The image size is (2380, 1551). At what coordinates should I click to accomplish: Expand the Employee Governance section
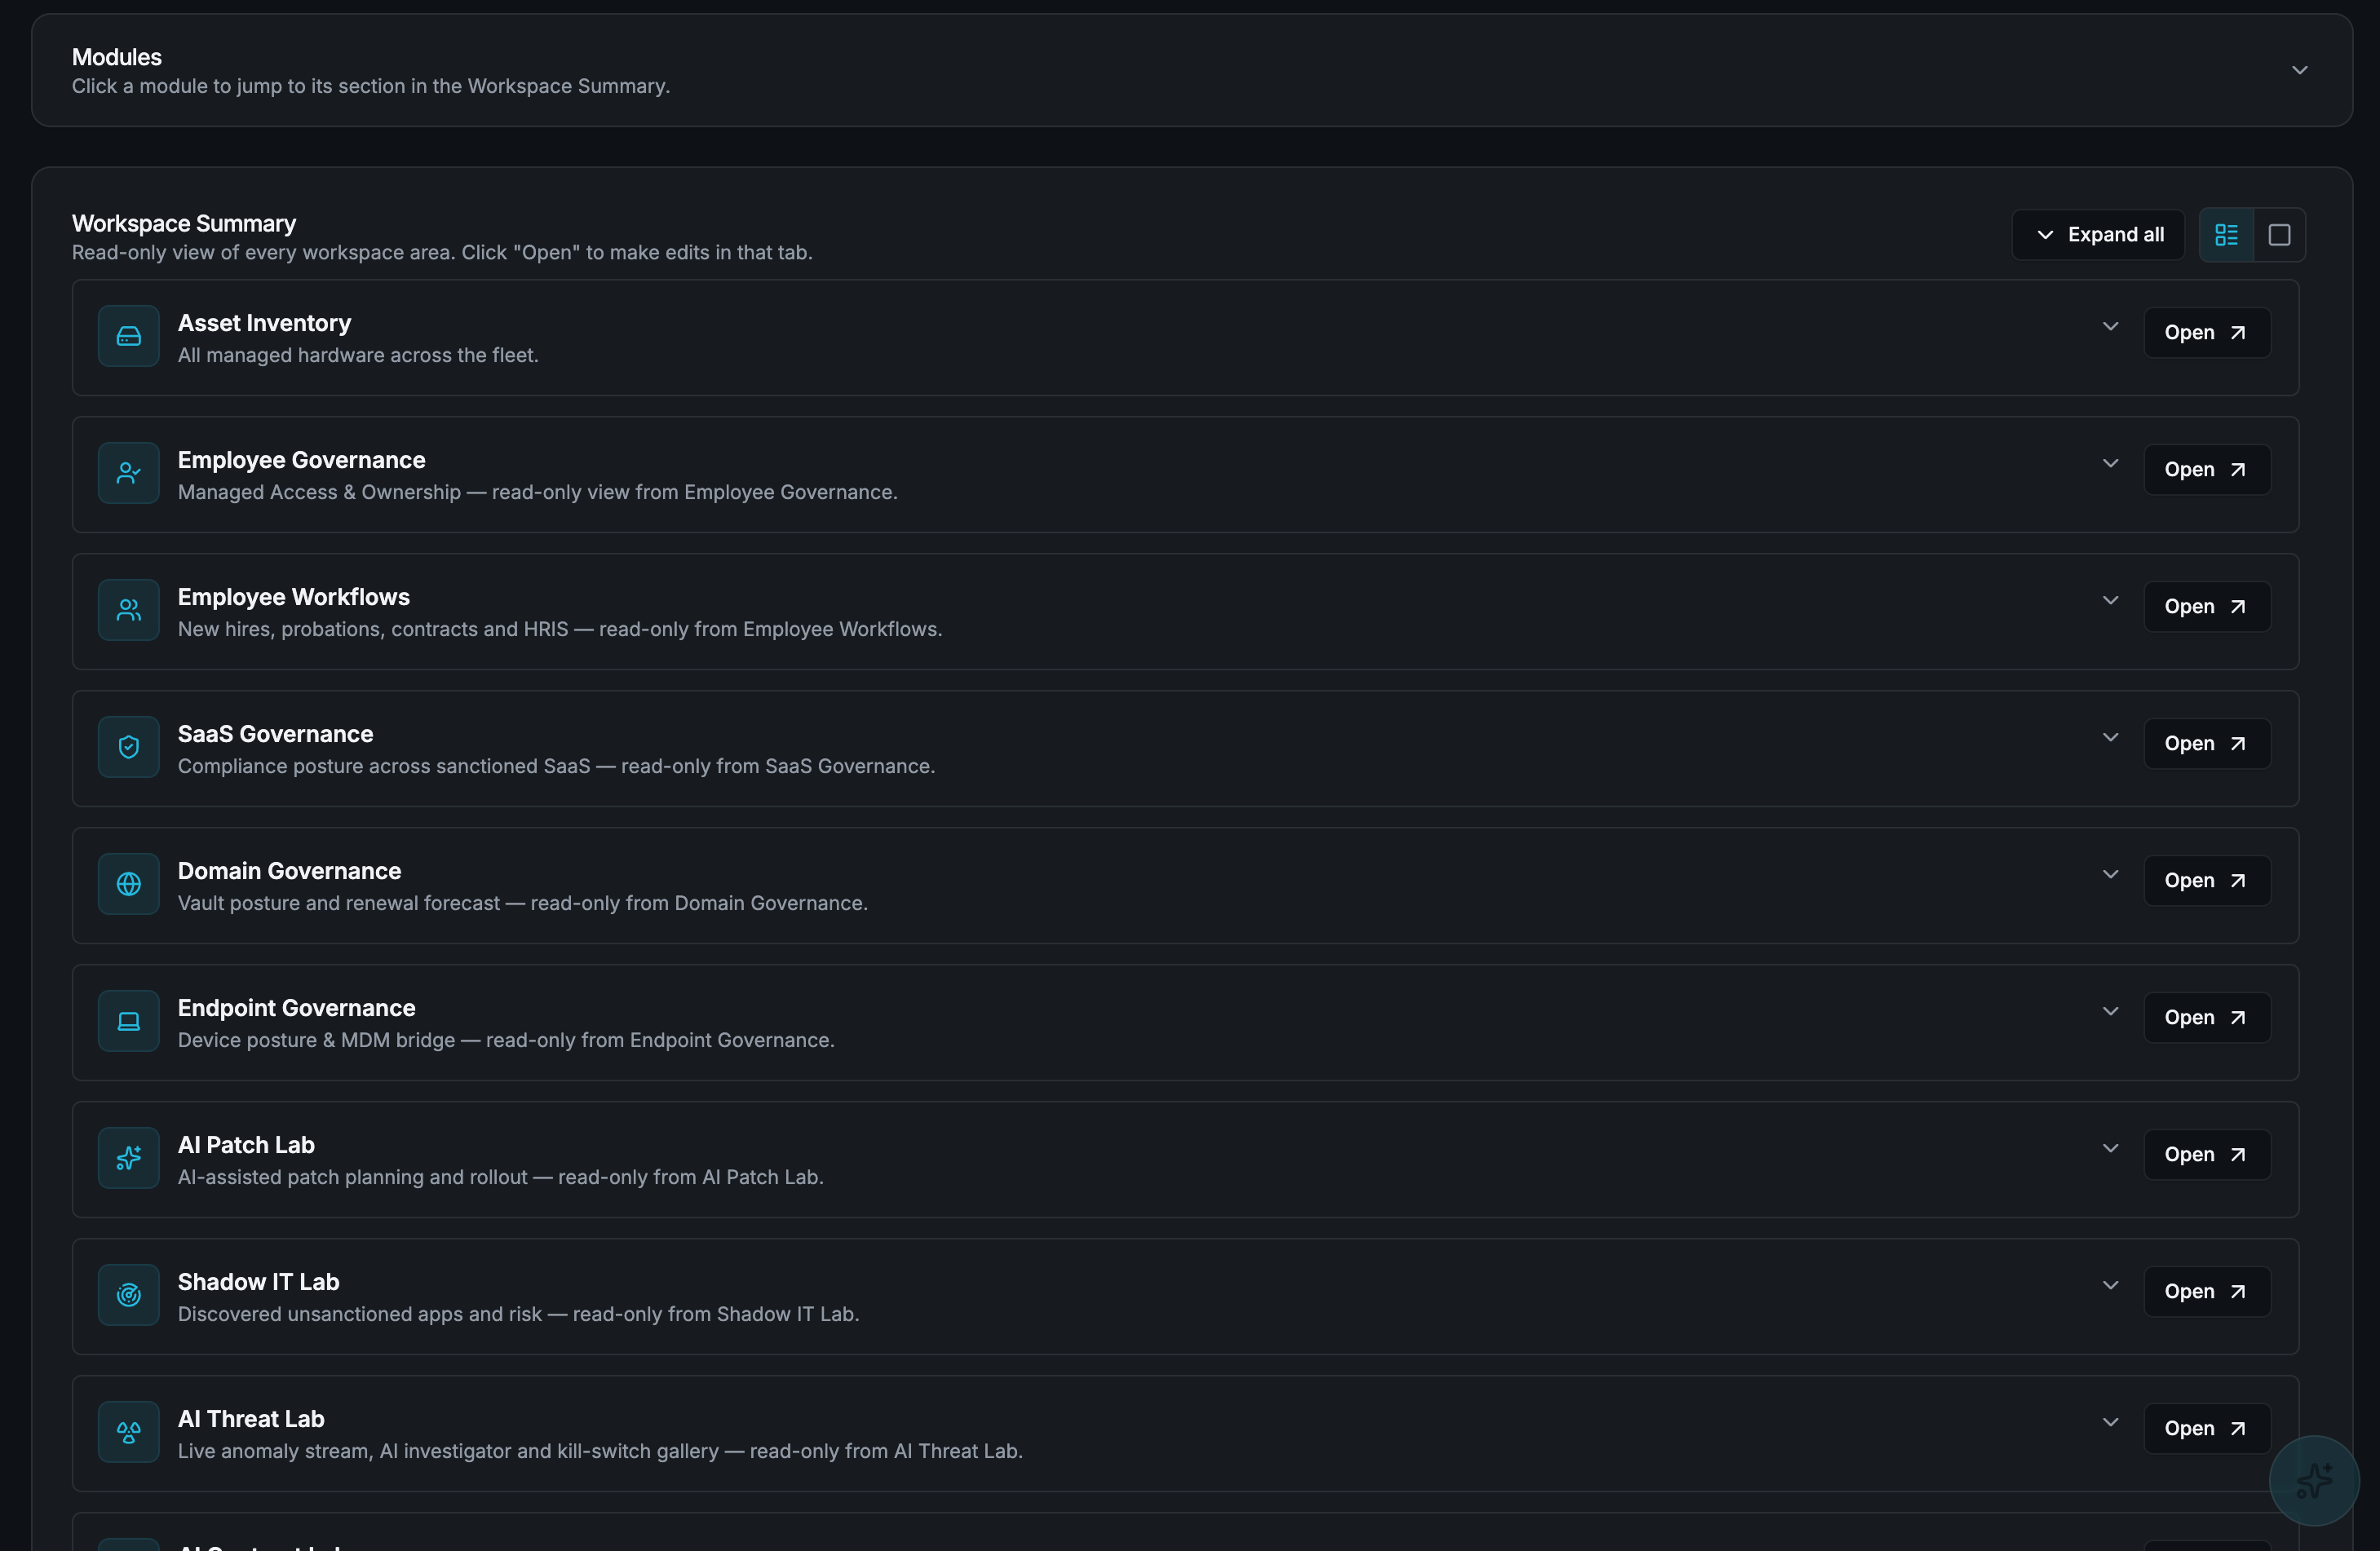coord(2110,463)
